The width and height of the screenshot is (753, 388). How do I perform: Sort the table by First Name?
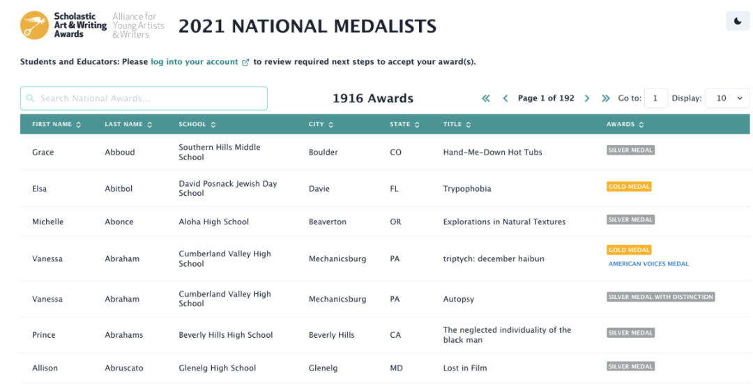pos(56,125)
